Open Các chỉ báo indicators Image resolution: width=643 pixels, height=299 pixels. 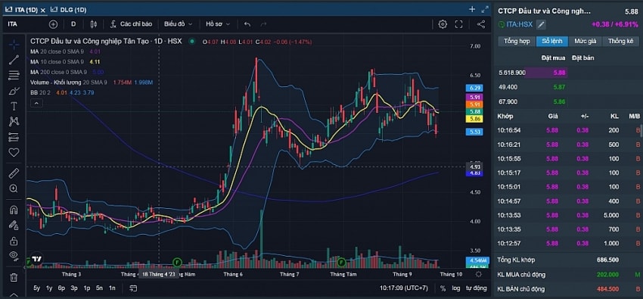pyautogui.click(x=131, y=24)
